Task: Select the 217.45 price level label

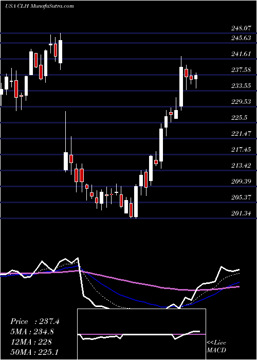Action: (241, 150)
